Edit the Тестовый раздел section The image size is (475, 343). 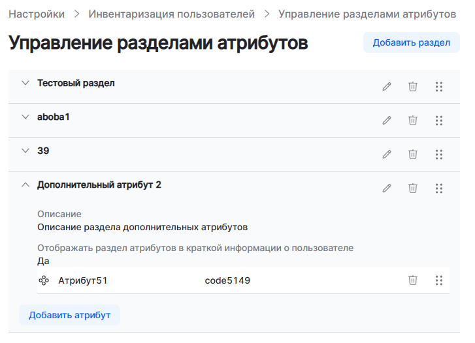pos(387,86)
